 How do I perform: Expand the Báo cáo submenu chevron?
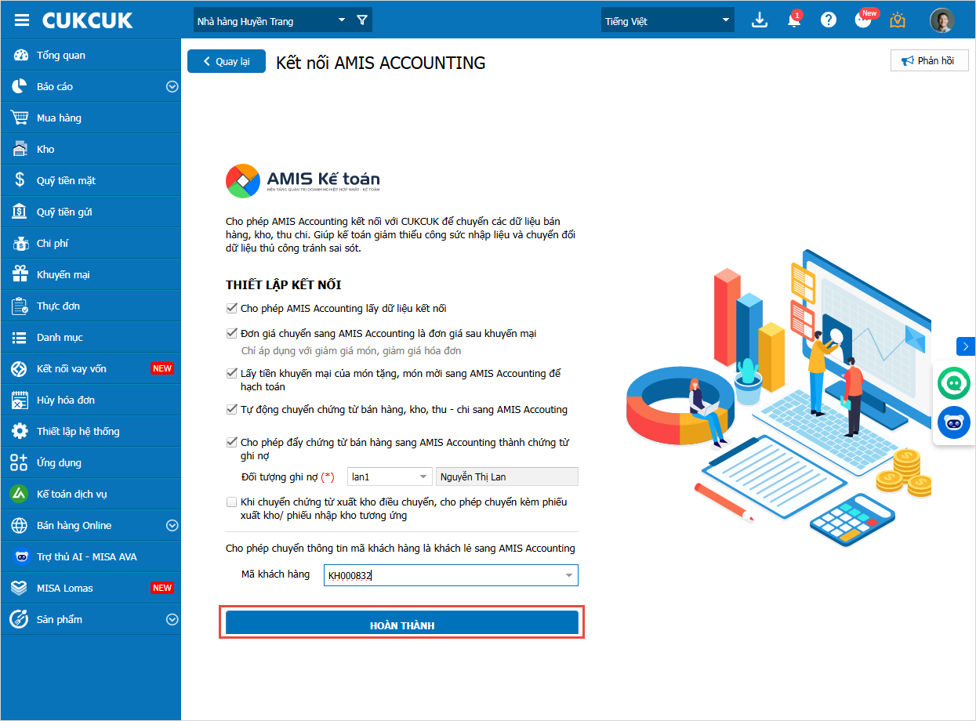coord(172,86)
